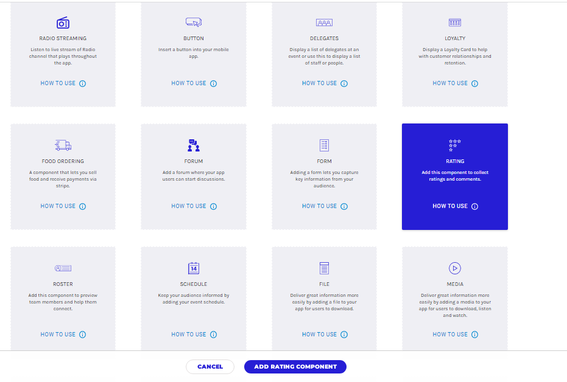Select the File document icon

[324, 268]
